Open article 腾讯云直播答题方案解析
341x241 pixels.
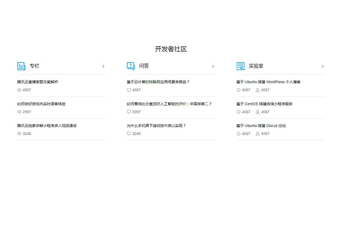[x=37, y=82]
